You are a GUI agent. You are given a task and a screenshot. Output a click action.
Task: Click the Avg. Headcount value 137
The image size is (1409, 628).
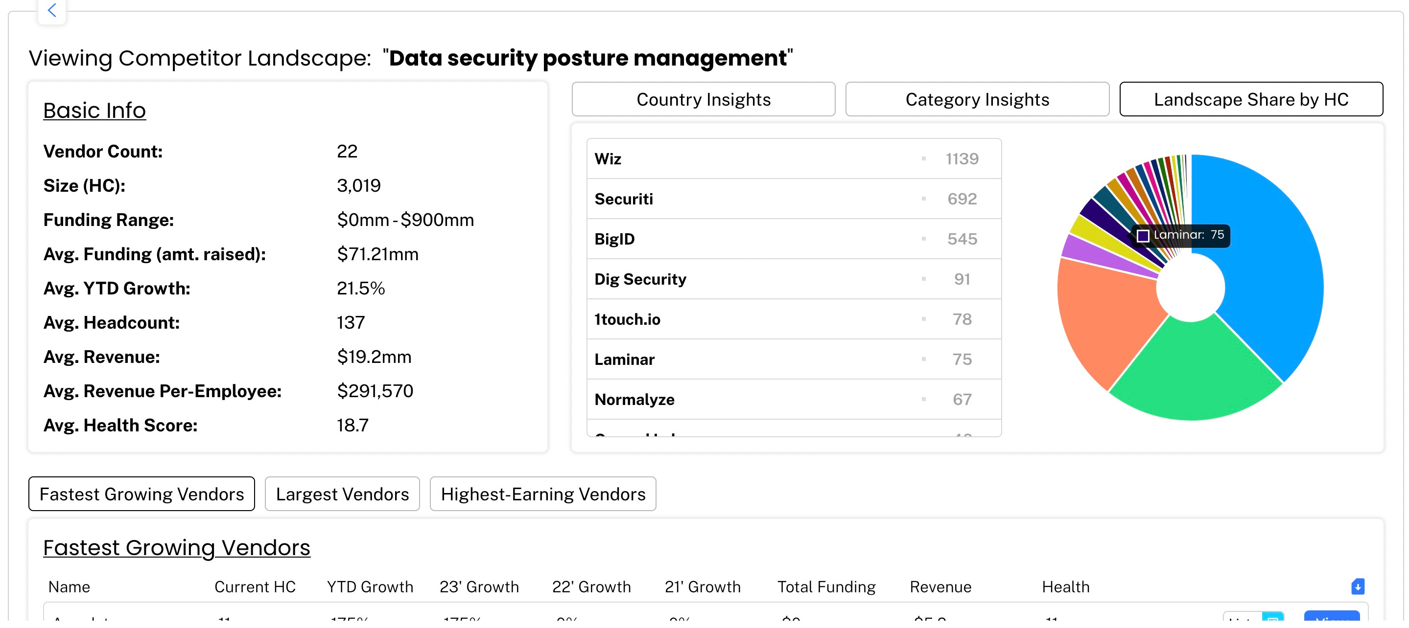351,322
